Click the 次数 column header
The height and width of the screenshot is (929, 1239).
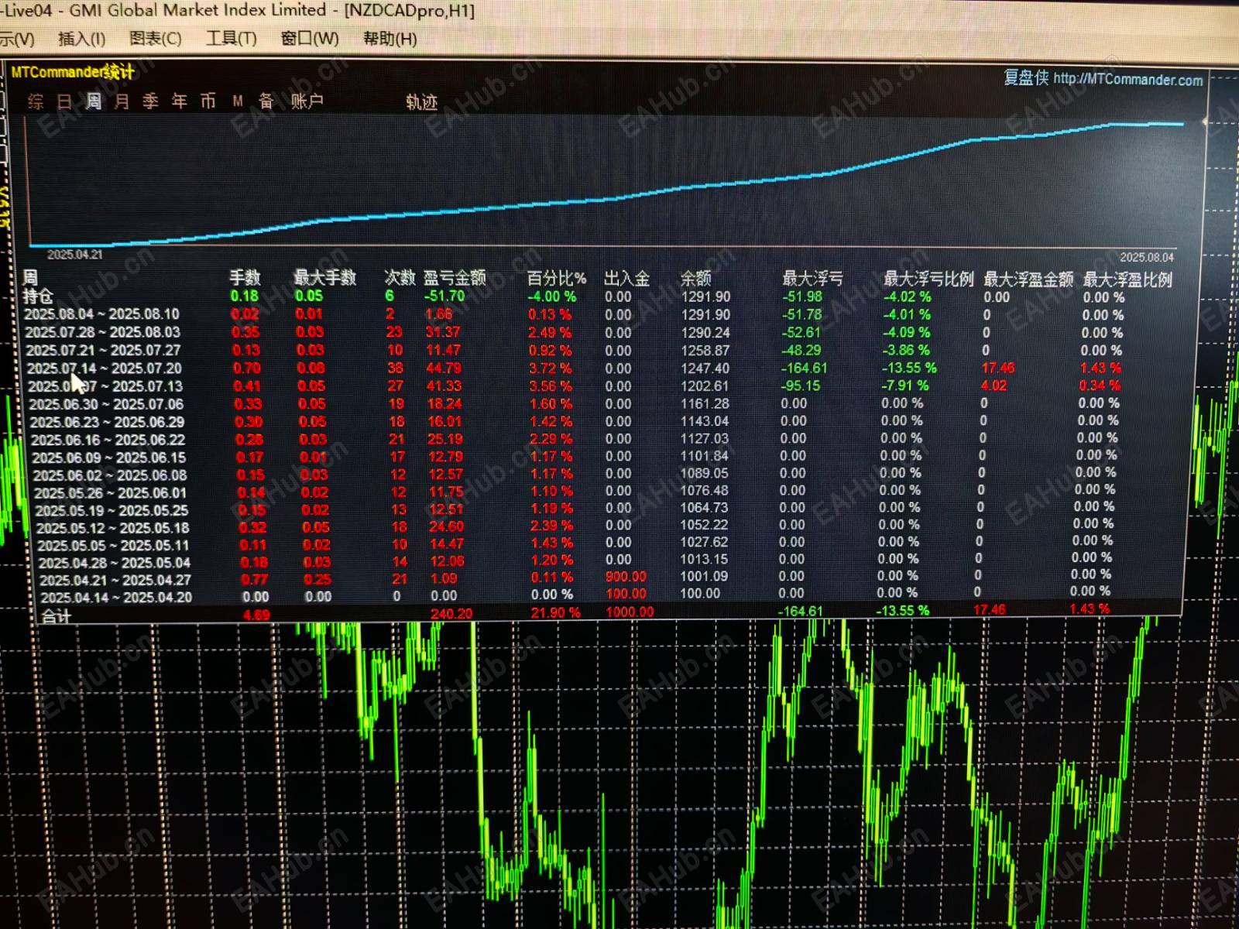[x=400, y=278]
